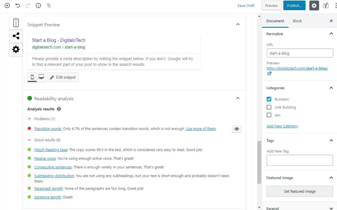Click Edit snippet button
The image size is (337, 210).
point(63,77)
